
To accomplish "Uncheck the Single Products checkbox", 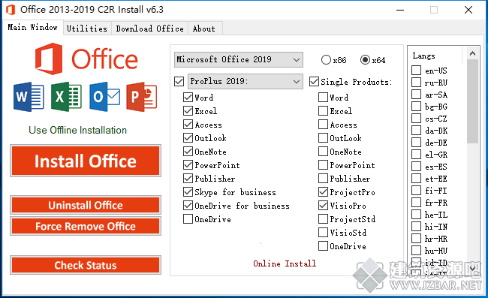I will tap(314, 82).
